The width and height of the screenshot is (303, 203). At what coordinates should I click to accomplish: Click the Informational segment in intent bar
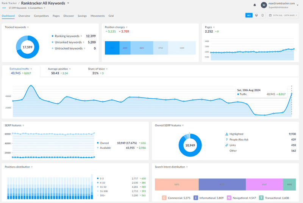(222, 184)
